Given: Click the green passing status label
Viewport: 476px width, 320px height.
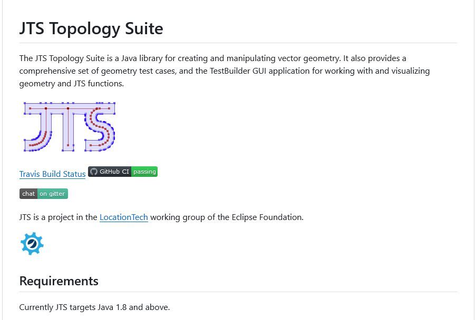Looking at the screenshot, I should click(x=144, y=172).
